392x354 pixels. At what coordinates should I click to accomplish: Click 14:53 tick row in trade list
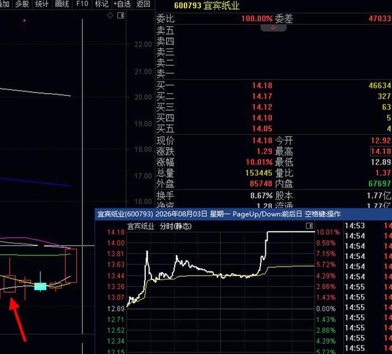pos(367,226)
